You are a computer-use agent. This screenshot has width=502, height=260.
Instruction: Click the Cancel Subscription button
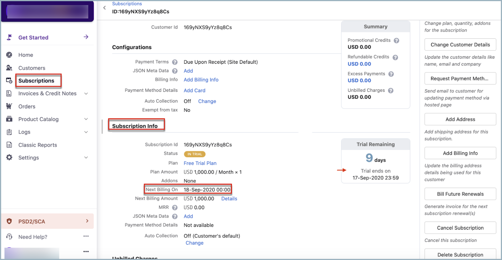tap(460, 228)
